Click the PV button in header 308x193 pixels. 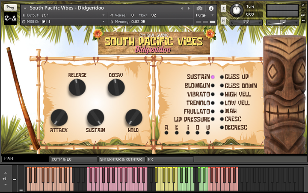pos(303,20)
